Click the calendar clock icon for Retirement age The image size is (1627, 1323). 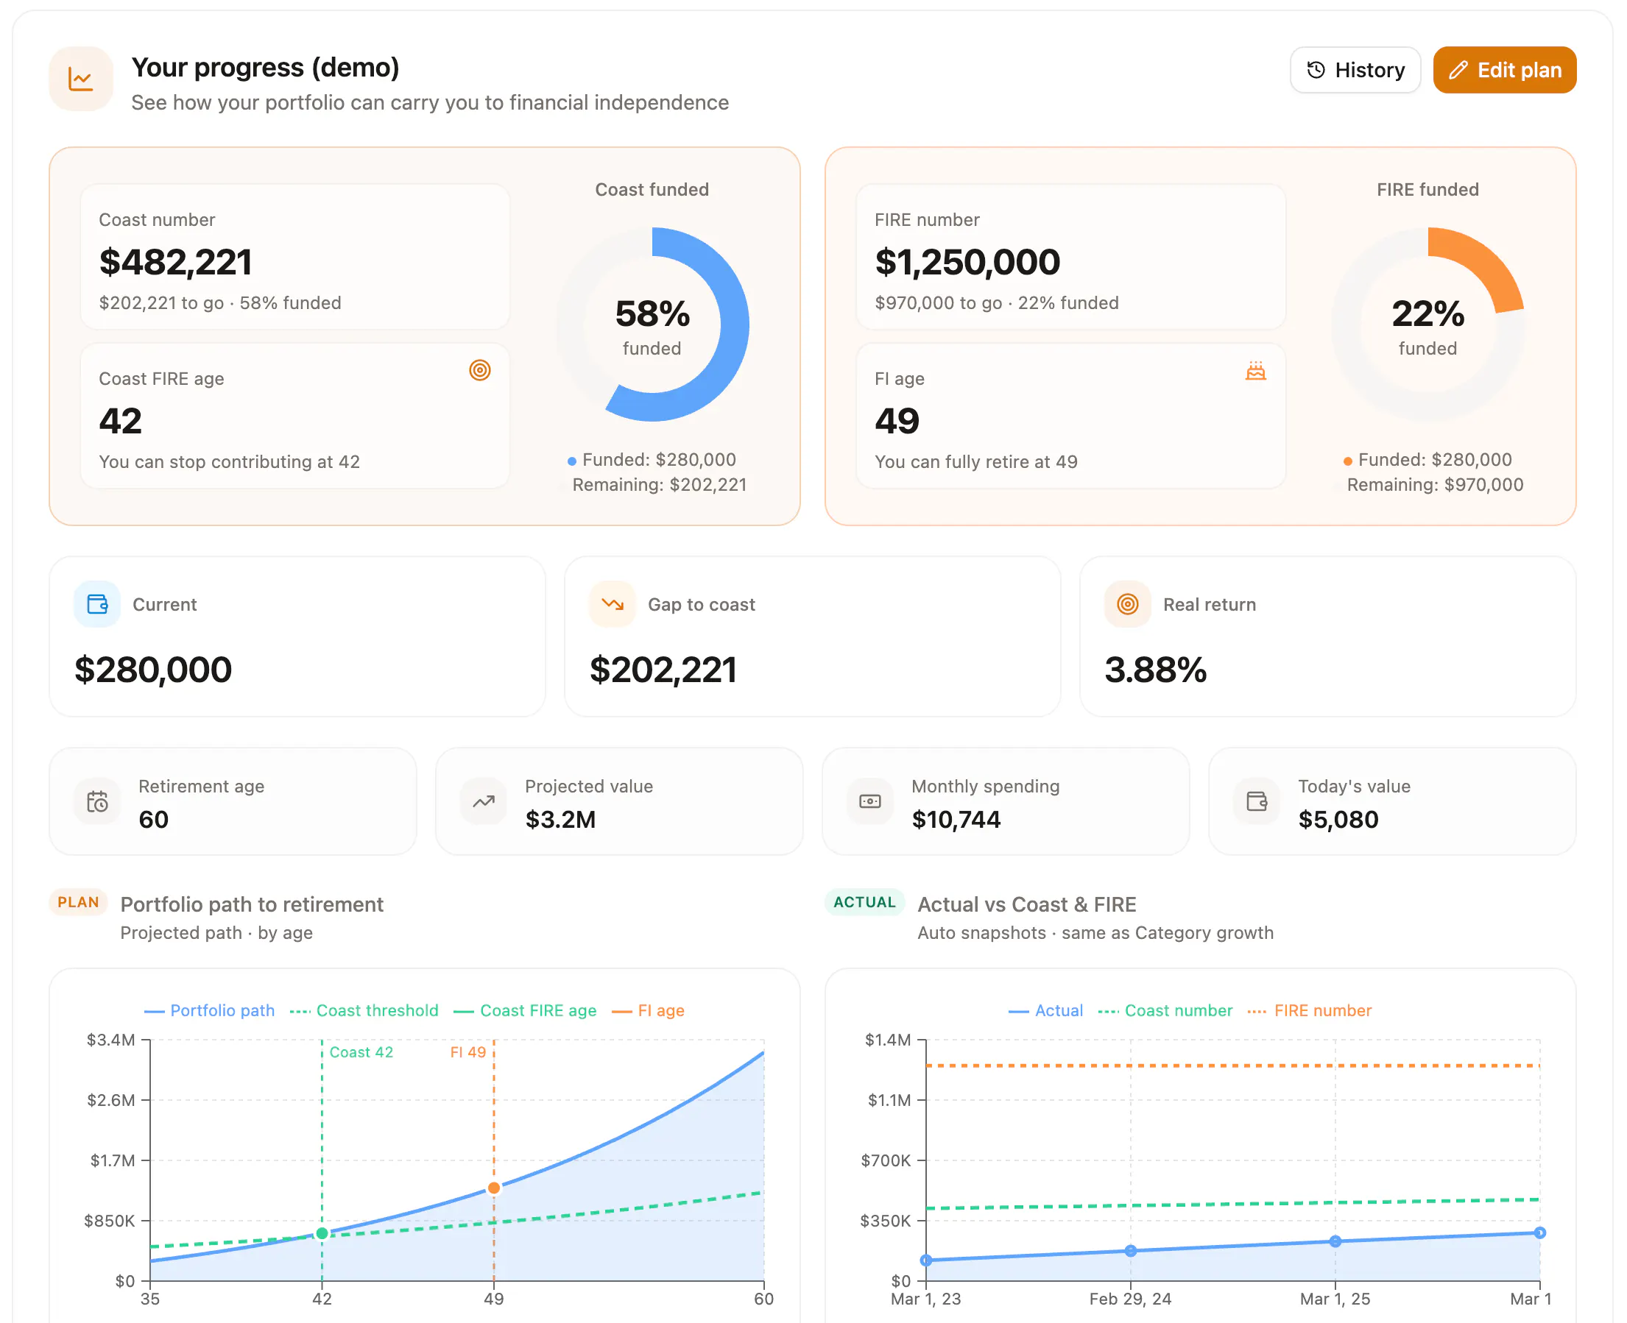98,802
